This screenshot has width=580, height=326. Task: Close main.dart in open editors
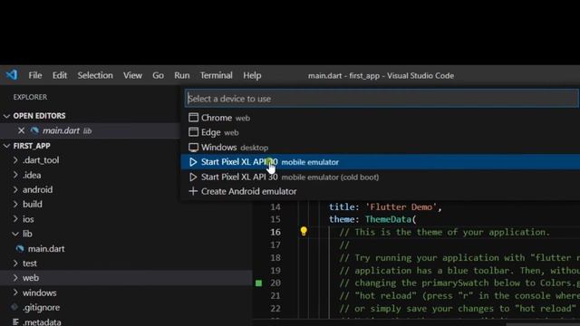click(21, 130)
